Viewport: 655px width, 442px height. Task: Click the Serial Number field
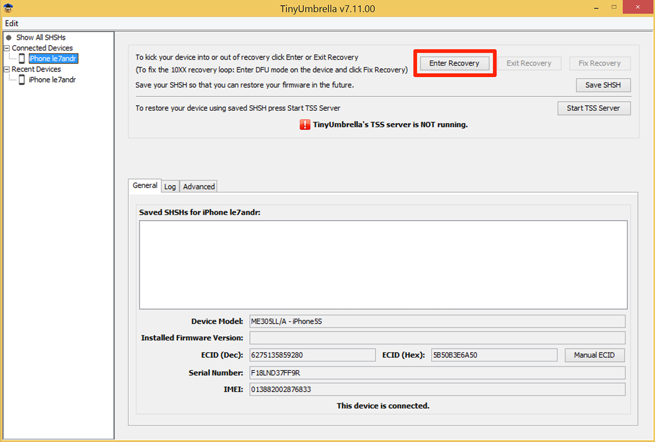pyautogui.click(x=436, y=373)
